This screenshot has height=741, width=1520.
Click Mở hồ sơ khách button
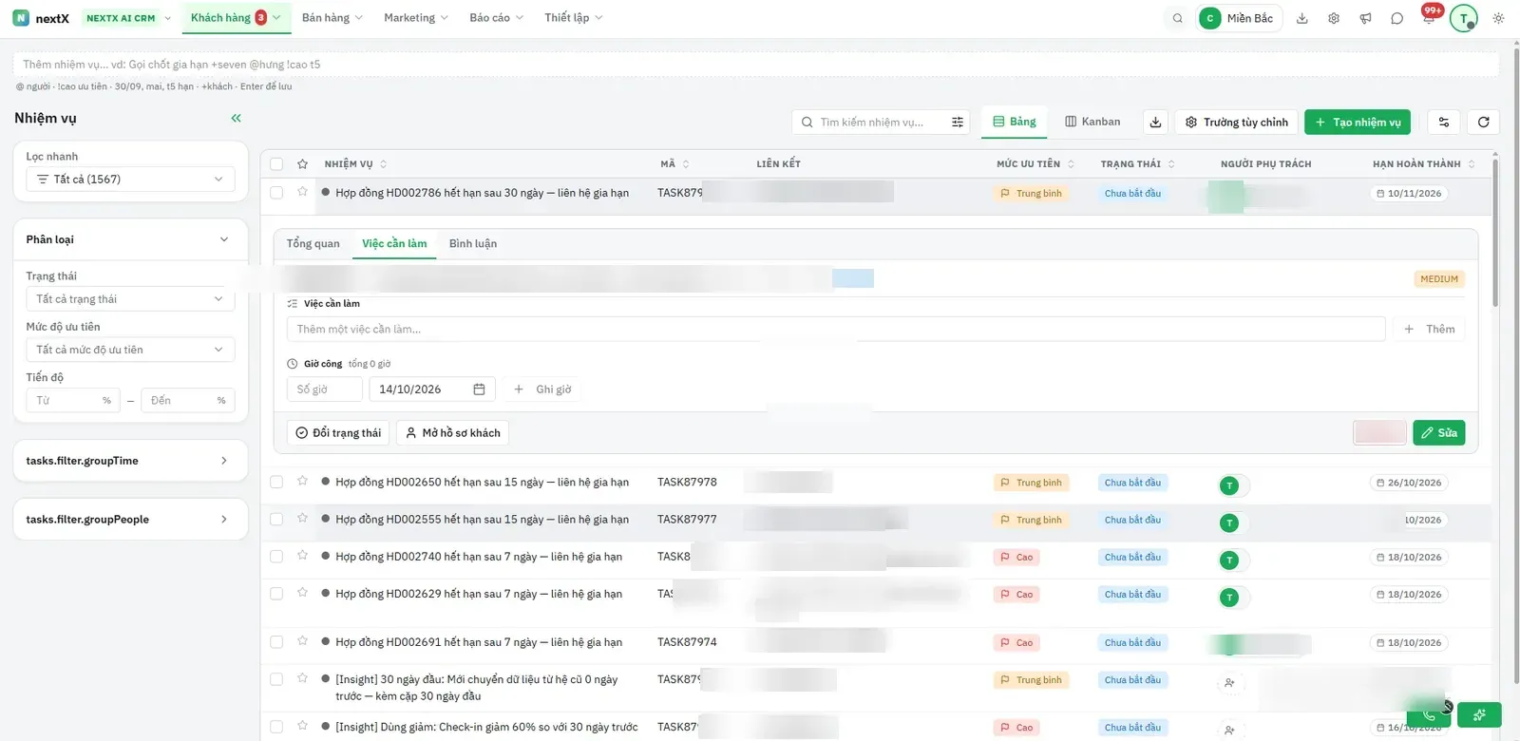tap(452, 433)
